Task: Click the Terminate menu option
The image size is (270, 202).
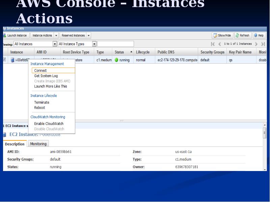Action: (x=42, y=102)
